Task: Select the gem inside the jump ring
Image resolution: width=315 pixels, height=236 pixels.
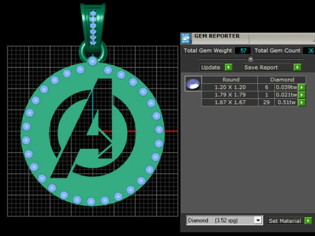Action: [x=93, y=61]
